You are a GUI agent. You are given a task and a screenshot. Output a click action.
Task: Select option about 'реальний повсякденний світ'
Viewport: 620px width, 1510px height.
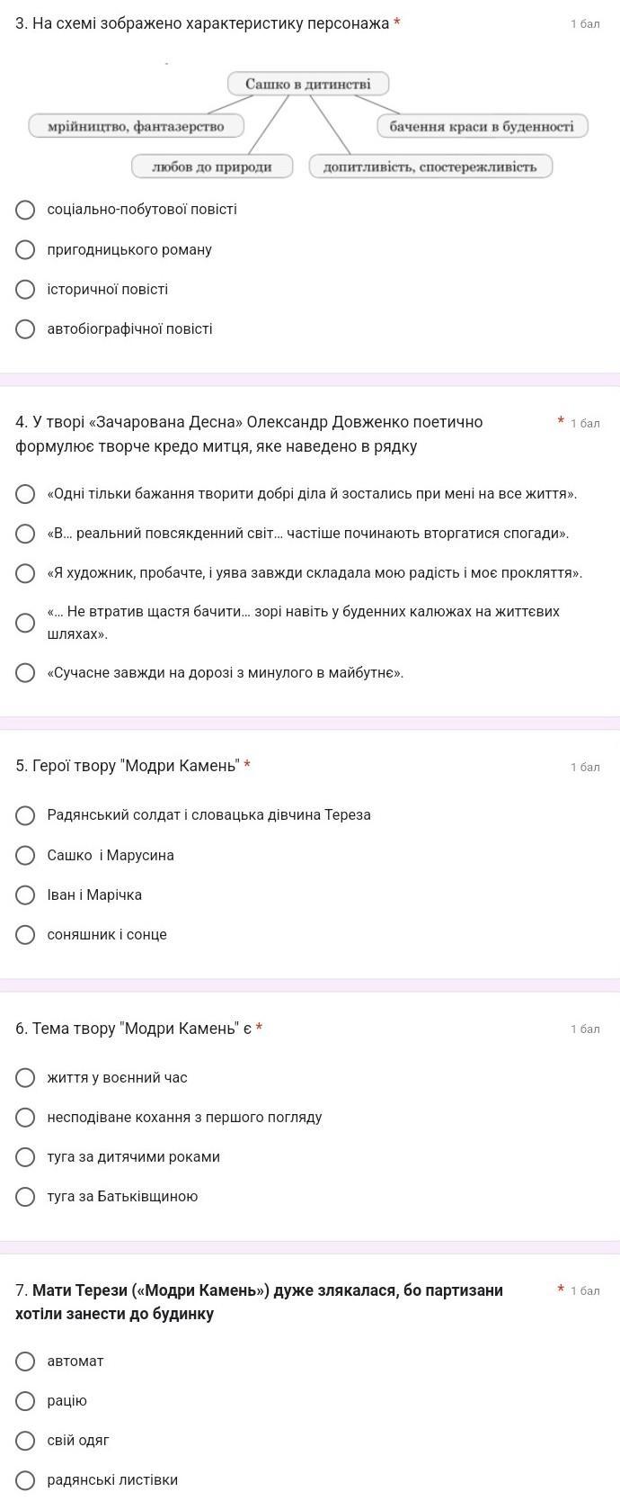tap(26, 534)
